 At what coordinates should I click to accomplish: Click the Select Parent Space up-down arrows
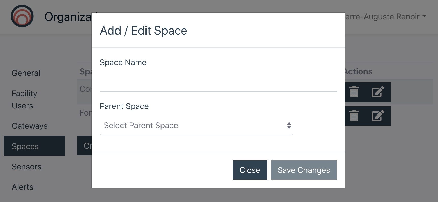click(x=289, y=125)
